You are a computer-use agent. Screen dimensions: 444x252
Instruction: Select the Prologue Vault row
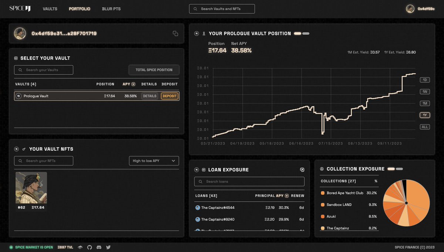click(97, 96)
